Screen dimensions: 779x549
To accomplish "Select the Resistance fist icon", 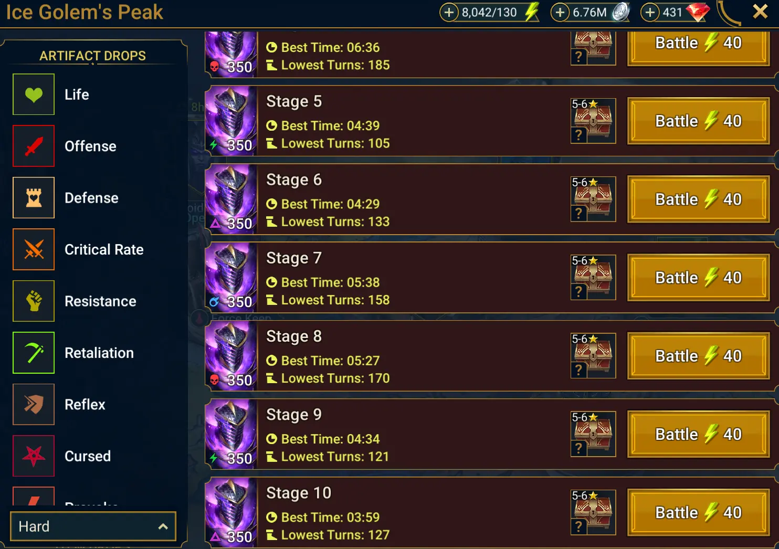I will click(x=34, y=301).
